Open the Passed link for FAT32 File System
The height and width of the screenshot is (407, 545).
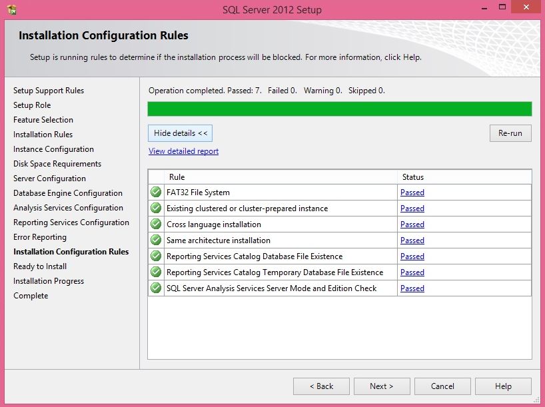[x=412, y=192]
